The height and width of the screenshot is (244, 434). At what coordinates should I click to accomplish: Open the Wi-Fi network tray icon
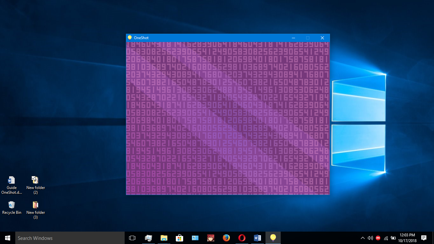click(x=386, y=238)
